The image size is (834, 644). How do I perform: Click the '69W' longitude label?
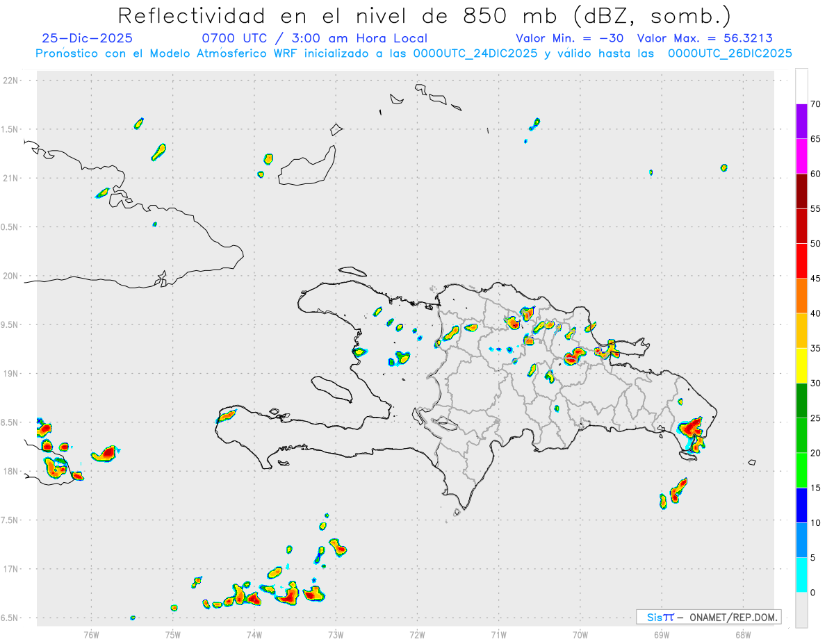[662, 634]
